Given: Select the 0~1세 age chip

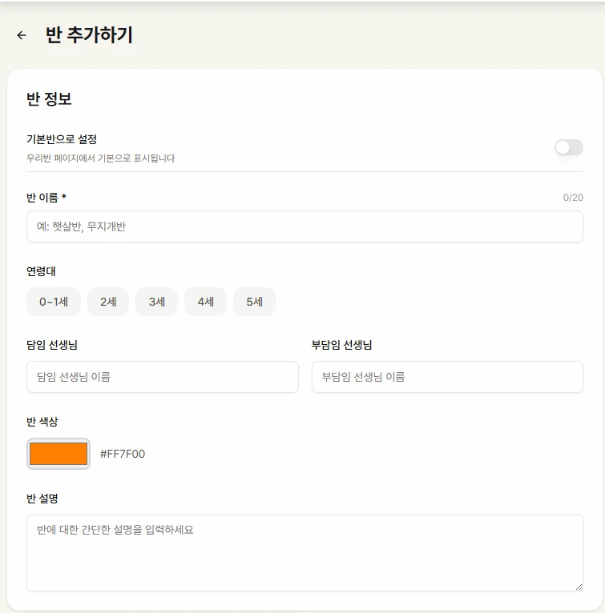Looking at the screenshot, I should pyautogui.click(x=54, y=302).
